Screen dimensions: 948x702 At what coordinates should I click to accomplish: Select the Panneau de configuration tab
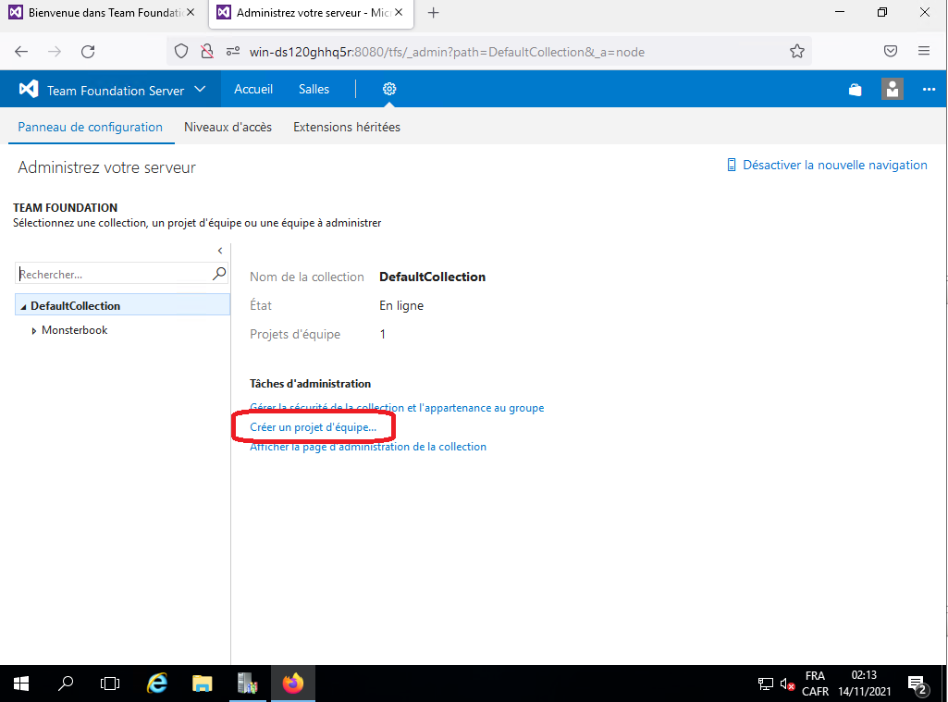click(x=90, y=127)
